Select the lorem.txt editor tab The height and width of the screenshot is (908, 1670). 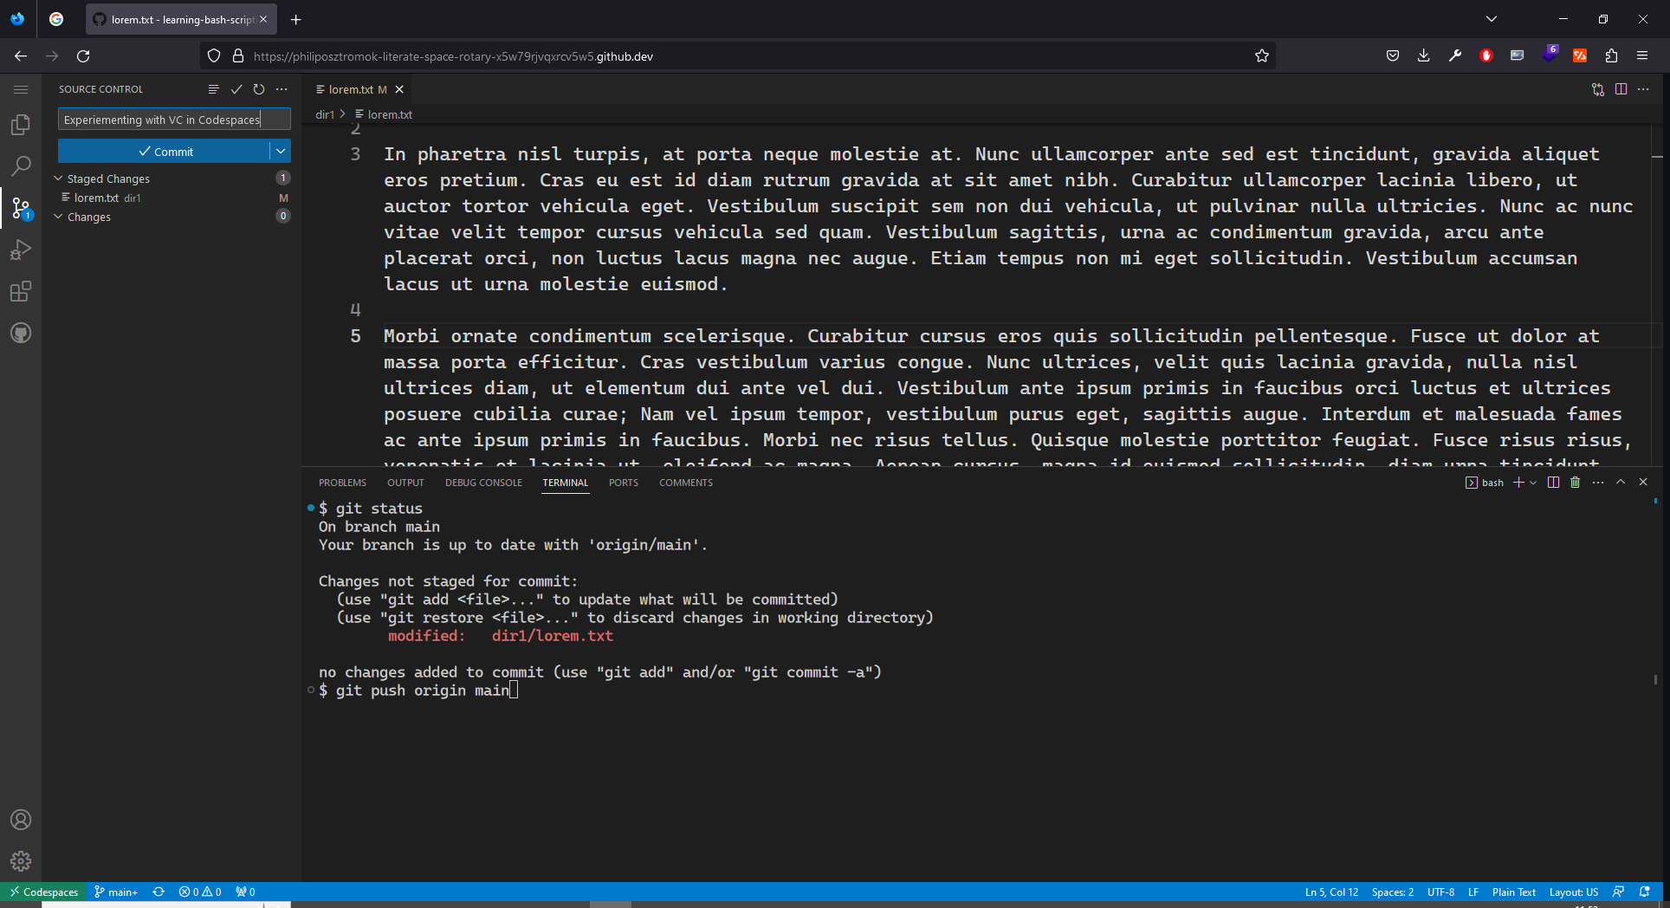click(358, 89)
